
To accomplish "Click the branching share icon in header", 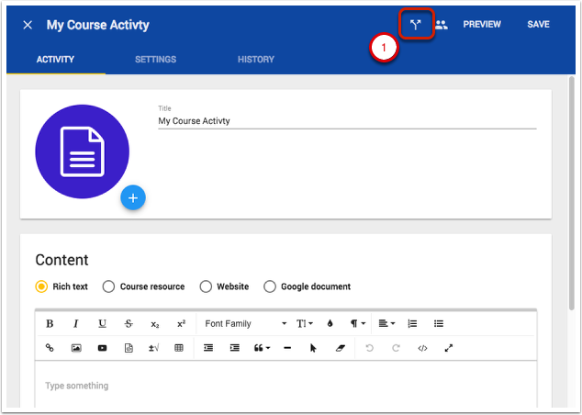I will 416,25.
